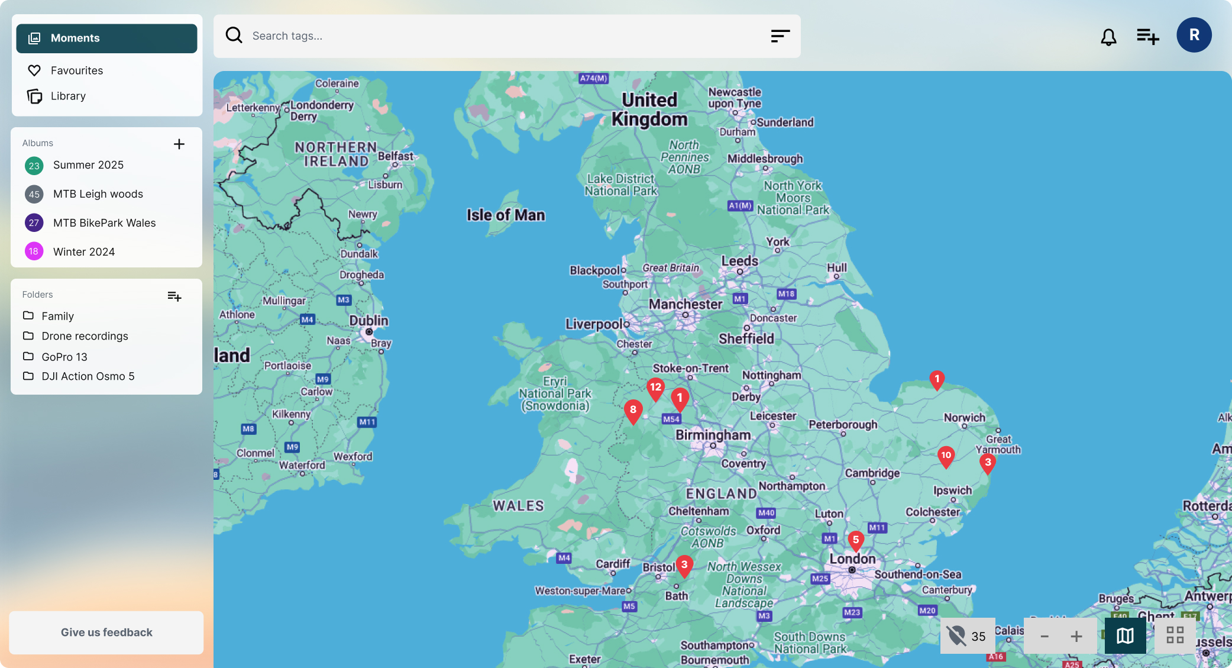Click the Give us feedback button
Image resolution: width=1232 pixels, height=668 pixels.
pos(106,632)
